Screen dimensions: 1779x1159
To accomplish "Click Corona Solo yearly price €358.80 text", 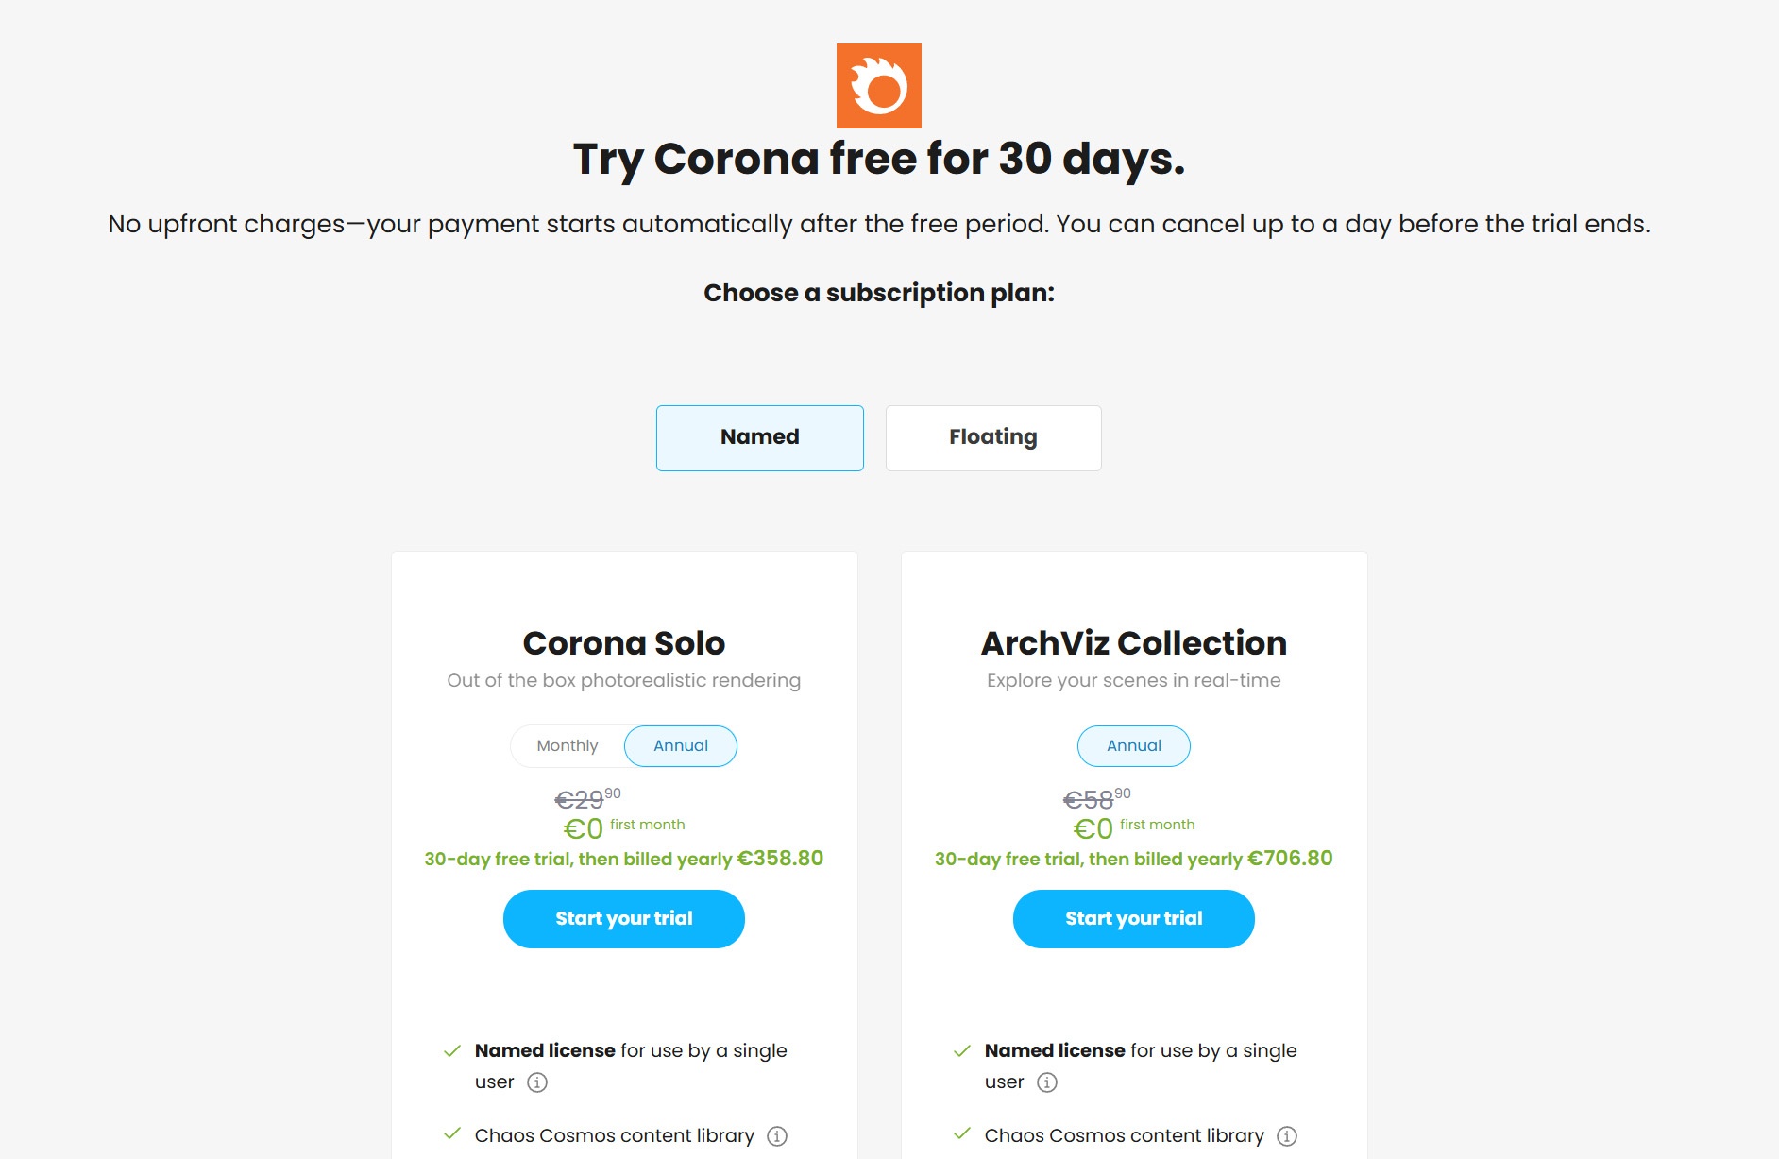I will coord(780,859).
